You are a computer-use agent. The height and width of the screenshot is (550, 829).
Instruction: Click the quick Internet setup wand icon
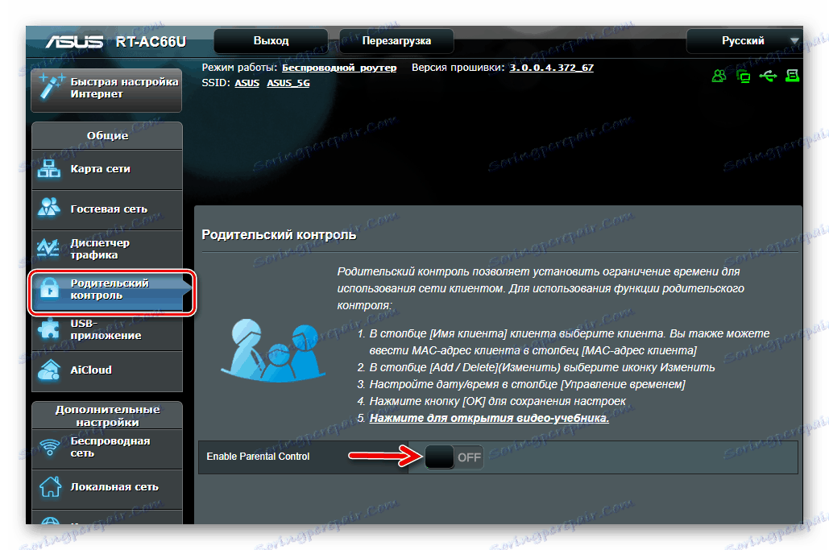click(52, 87)
